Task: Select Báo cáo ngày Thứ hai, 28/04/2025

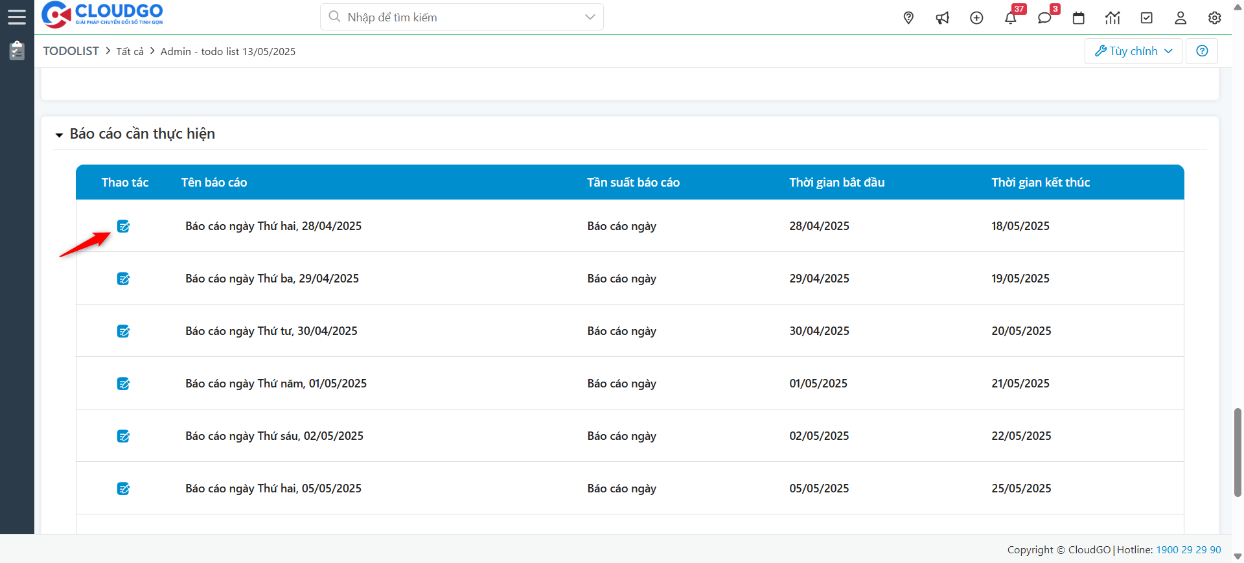Action: coord(273,226)
